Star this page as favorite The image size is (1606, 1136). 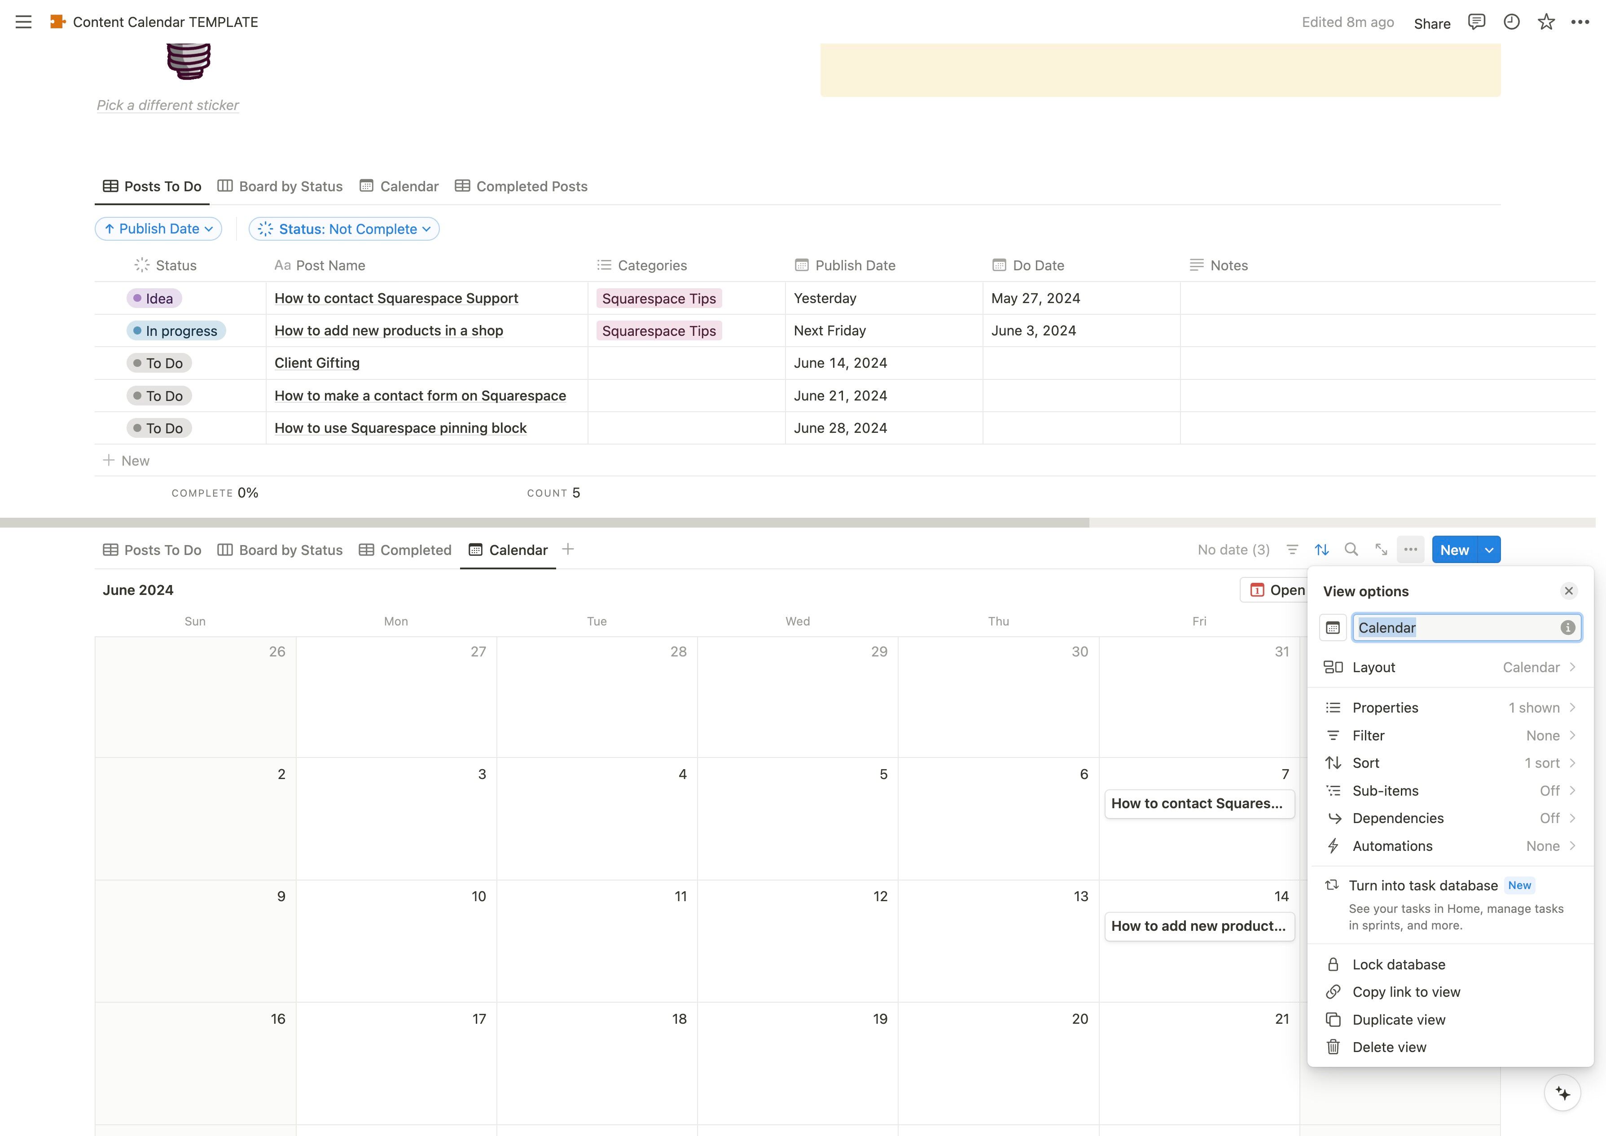[x=1546, y=22]
